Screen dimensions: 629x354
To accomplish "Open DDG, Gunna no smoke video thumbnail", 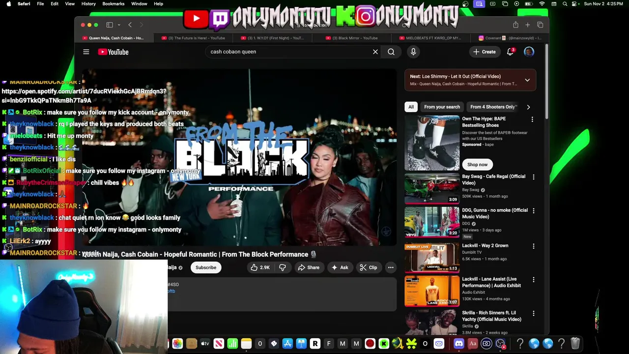I will [x=432, y=222].
